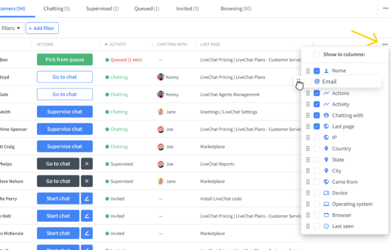
Task: Click drag handle next to Browser option
Action: pyautogui.click(x=308, y=215)
